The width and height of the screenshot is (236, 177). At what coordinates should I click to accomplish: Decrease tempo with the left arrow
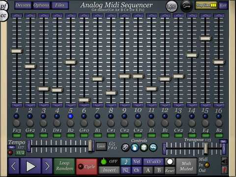(x=29, y=146)
